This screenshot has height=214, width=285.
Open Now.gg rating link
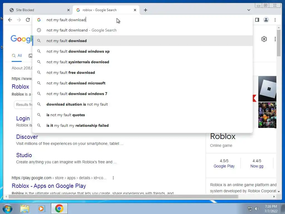(257, 166)
